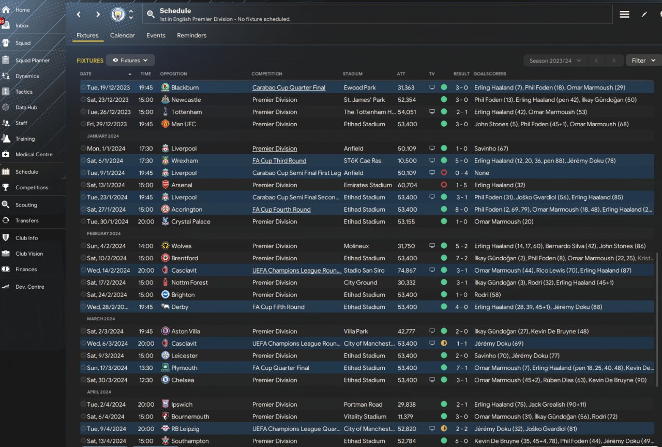Click the Competition column header

267,74
